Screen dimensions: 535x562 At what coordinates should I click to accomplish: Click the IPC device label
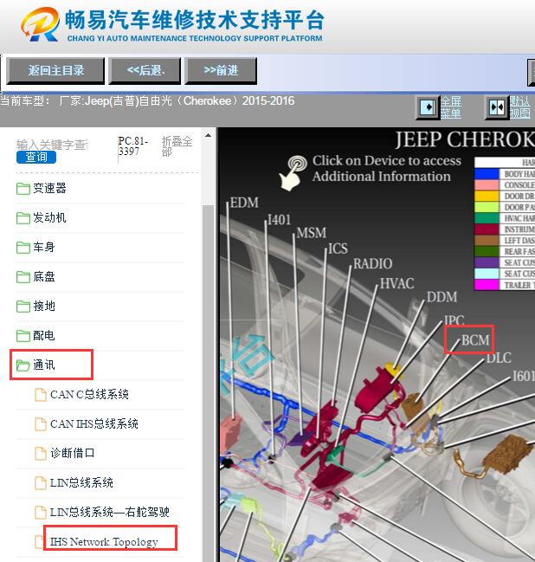[454, 320]
